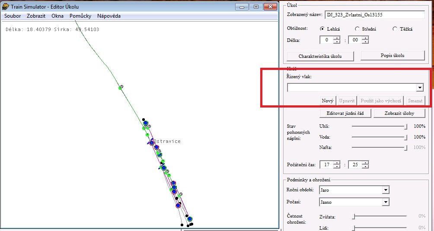Open the Pomůcky menu
434x231 pixels.
(x=80, y=16)
